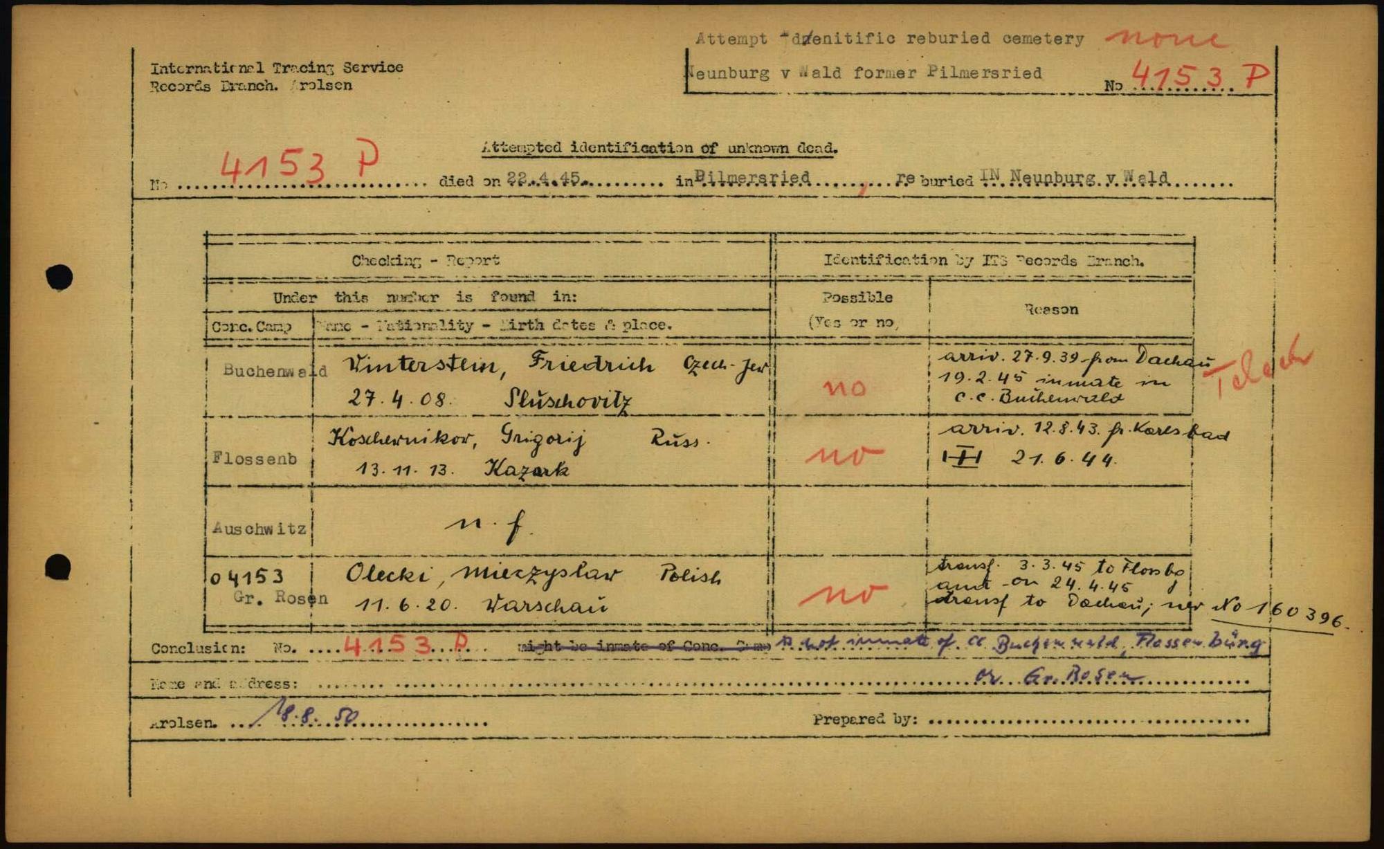Click the lower punched hole on left edge
1384x849 pixels.
click(58, 567)
